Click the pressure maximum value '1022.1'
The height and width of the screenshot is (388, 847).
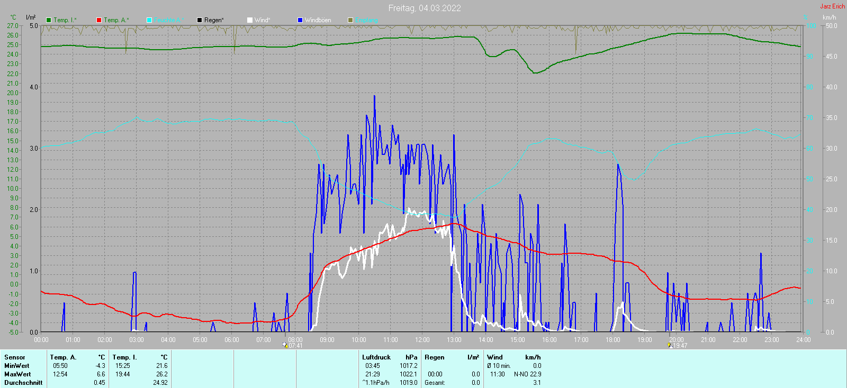pyautogui.click(x=409, y=374)
